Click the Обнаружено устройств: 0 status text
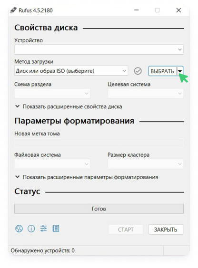 click(43, 250)
